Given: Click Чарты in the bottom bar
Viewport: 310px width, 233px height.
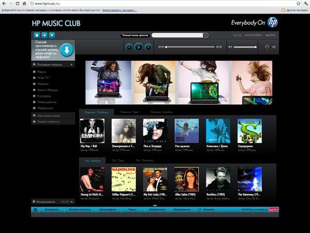Looking at the screenshot, I should (x=132, y=210).
